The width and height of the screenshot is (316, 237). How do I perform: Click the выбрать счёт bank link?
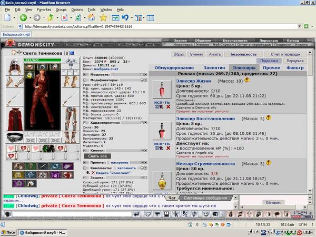[x=106, y=69]
